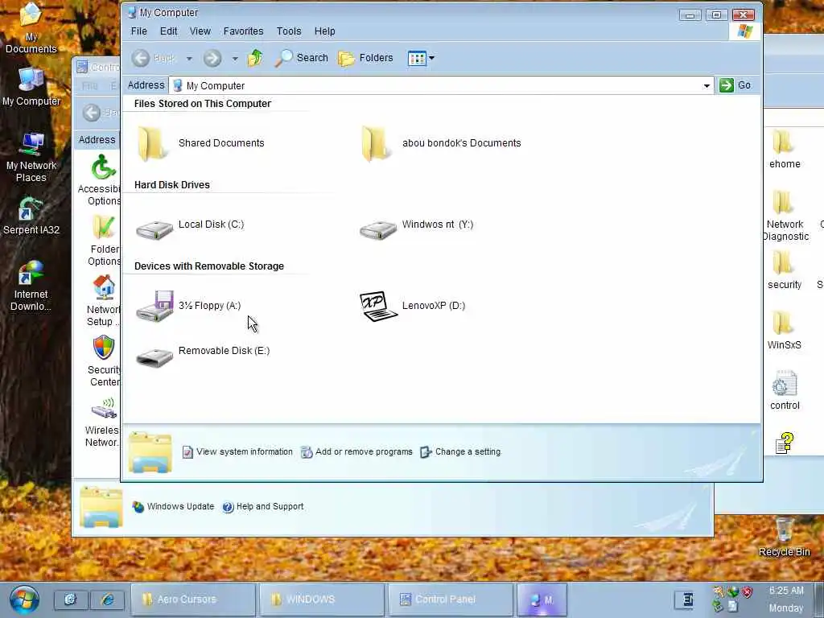Viewport: 824px width, 618px height.
Task: Open the View menu
Action: (x=200, y=31)
